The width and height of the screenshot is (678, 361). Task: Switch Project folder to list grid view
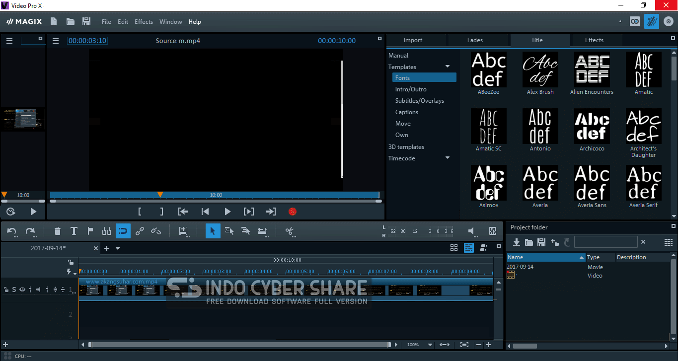tap(669, 242)
